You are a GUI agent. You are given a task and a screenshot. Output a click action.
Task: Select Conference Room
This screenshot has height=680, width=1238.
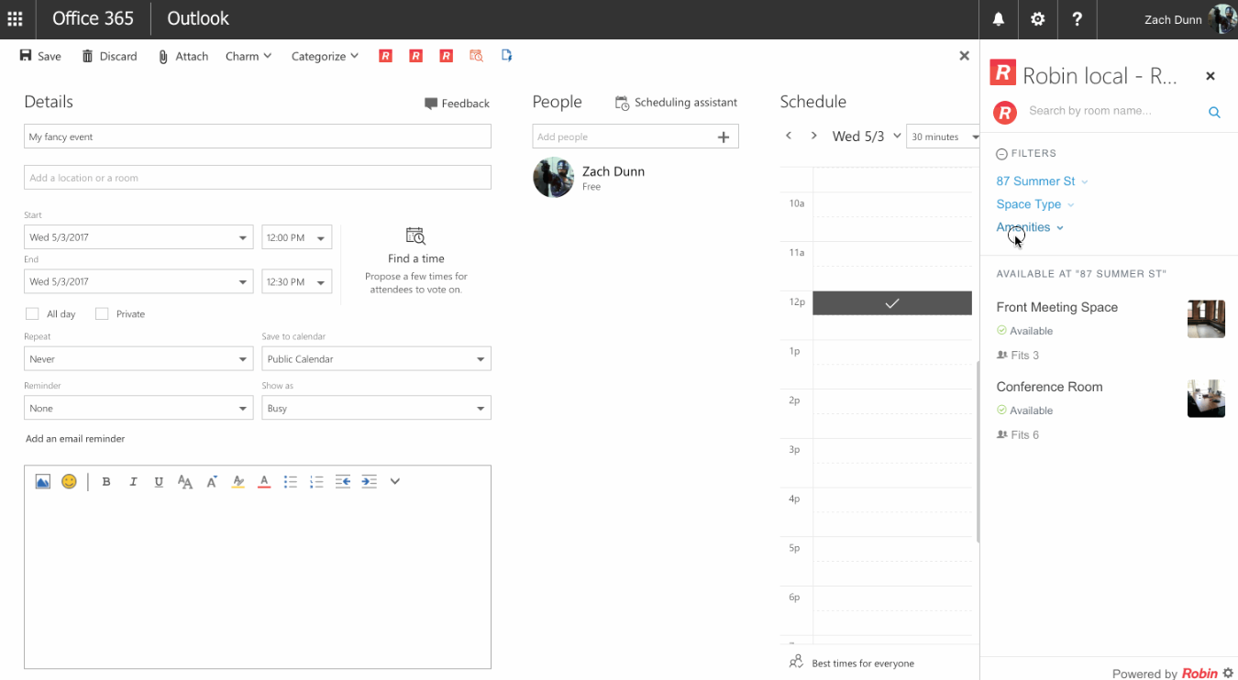click(x=1049, y=388)
